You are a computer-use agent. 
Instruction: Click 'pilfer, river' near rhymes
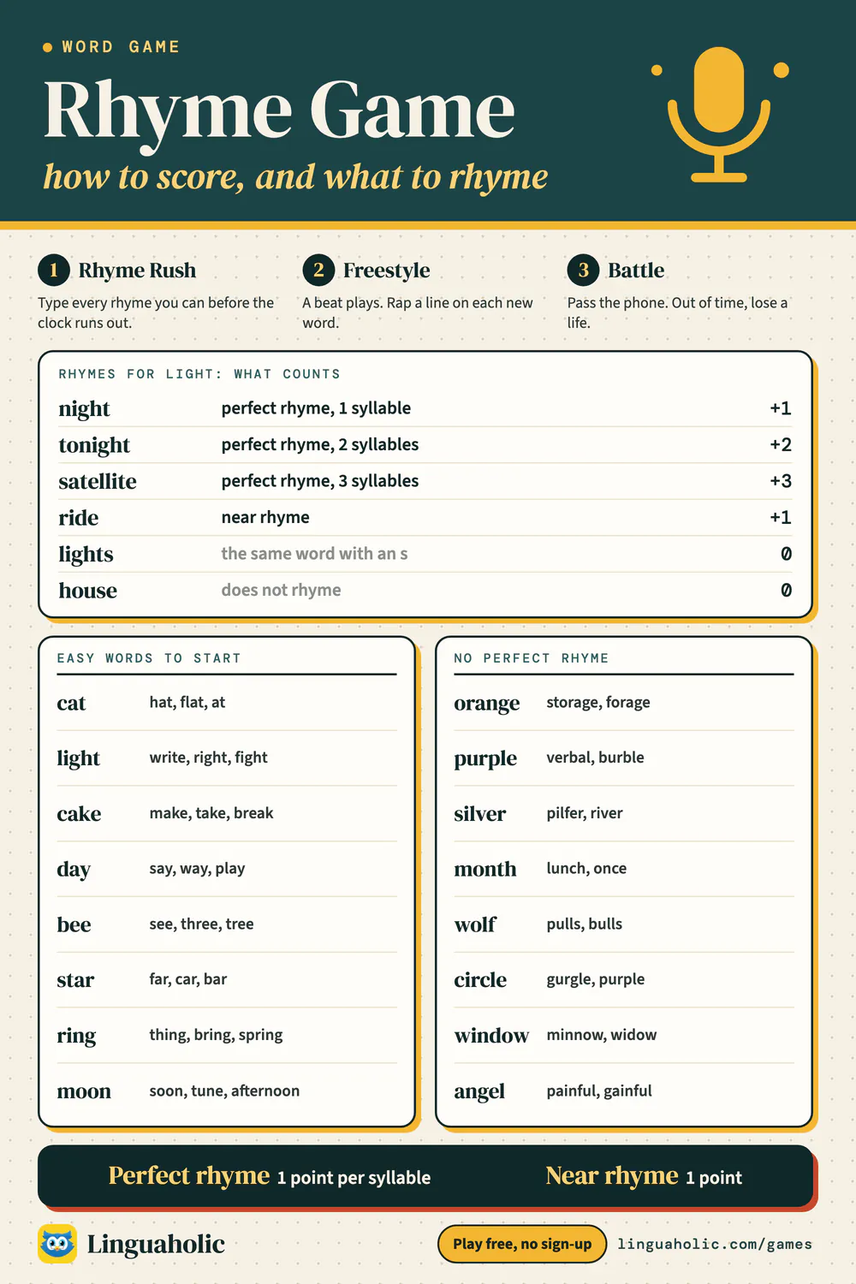(585, 813)
